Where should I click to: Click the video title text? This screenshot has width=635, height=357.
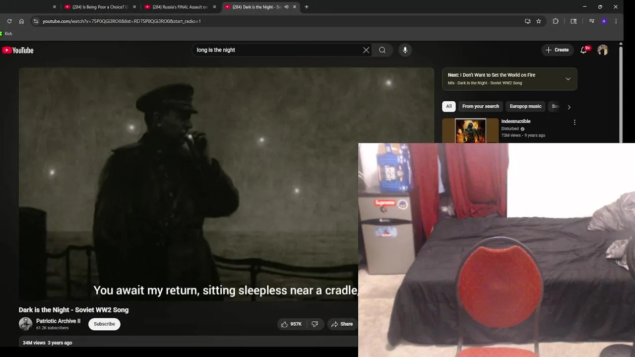coord(73,310)
